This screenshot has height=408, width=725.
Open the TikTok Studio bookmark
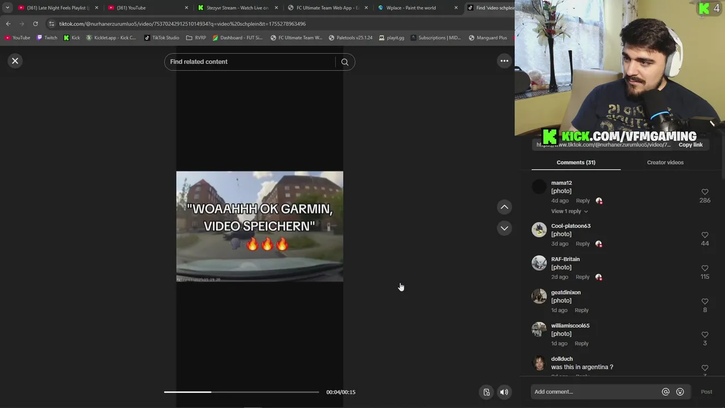(x=161, y=38)
